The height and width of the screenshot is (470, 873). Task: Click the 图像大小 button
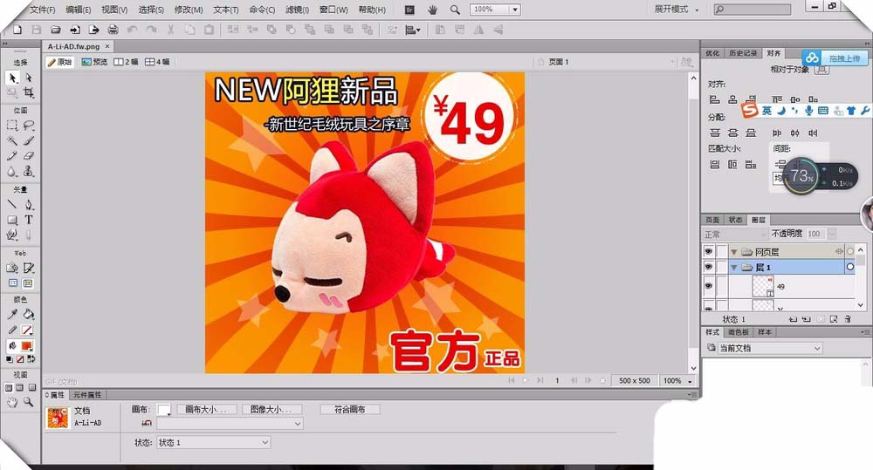[272, 409]
